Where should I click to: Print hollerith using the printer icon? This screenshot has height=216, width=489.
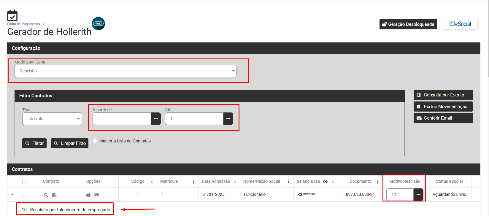click(88, 195)
